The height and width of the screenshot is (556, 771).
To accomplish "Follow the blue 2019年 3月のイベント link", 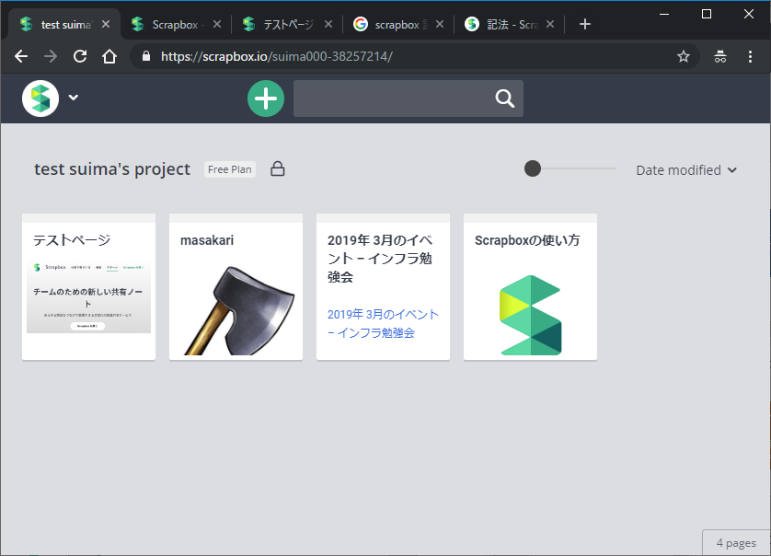I will tap(383, 323).
